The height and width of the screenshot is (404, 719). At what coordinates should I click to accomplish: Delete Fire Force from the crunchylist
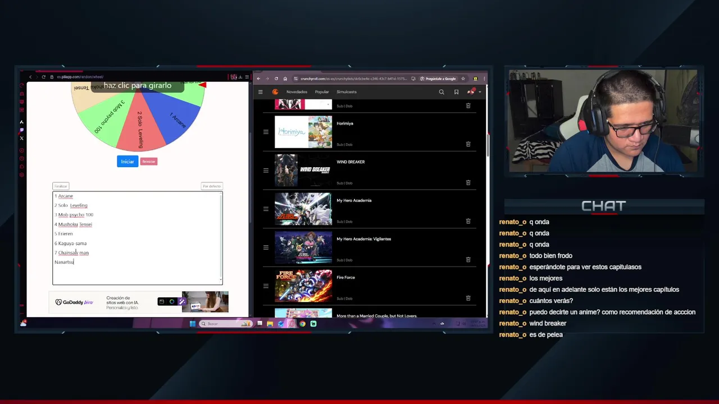[468, 298]
